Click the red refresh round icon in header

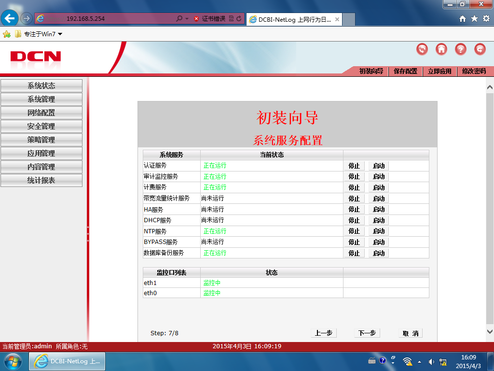pos(422,49)
